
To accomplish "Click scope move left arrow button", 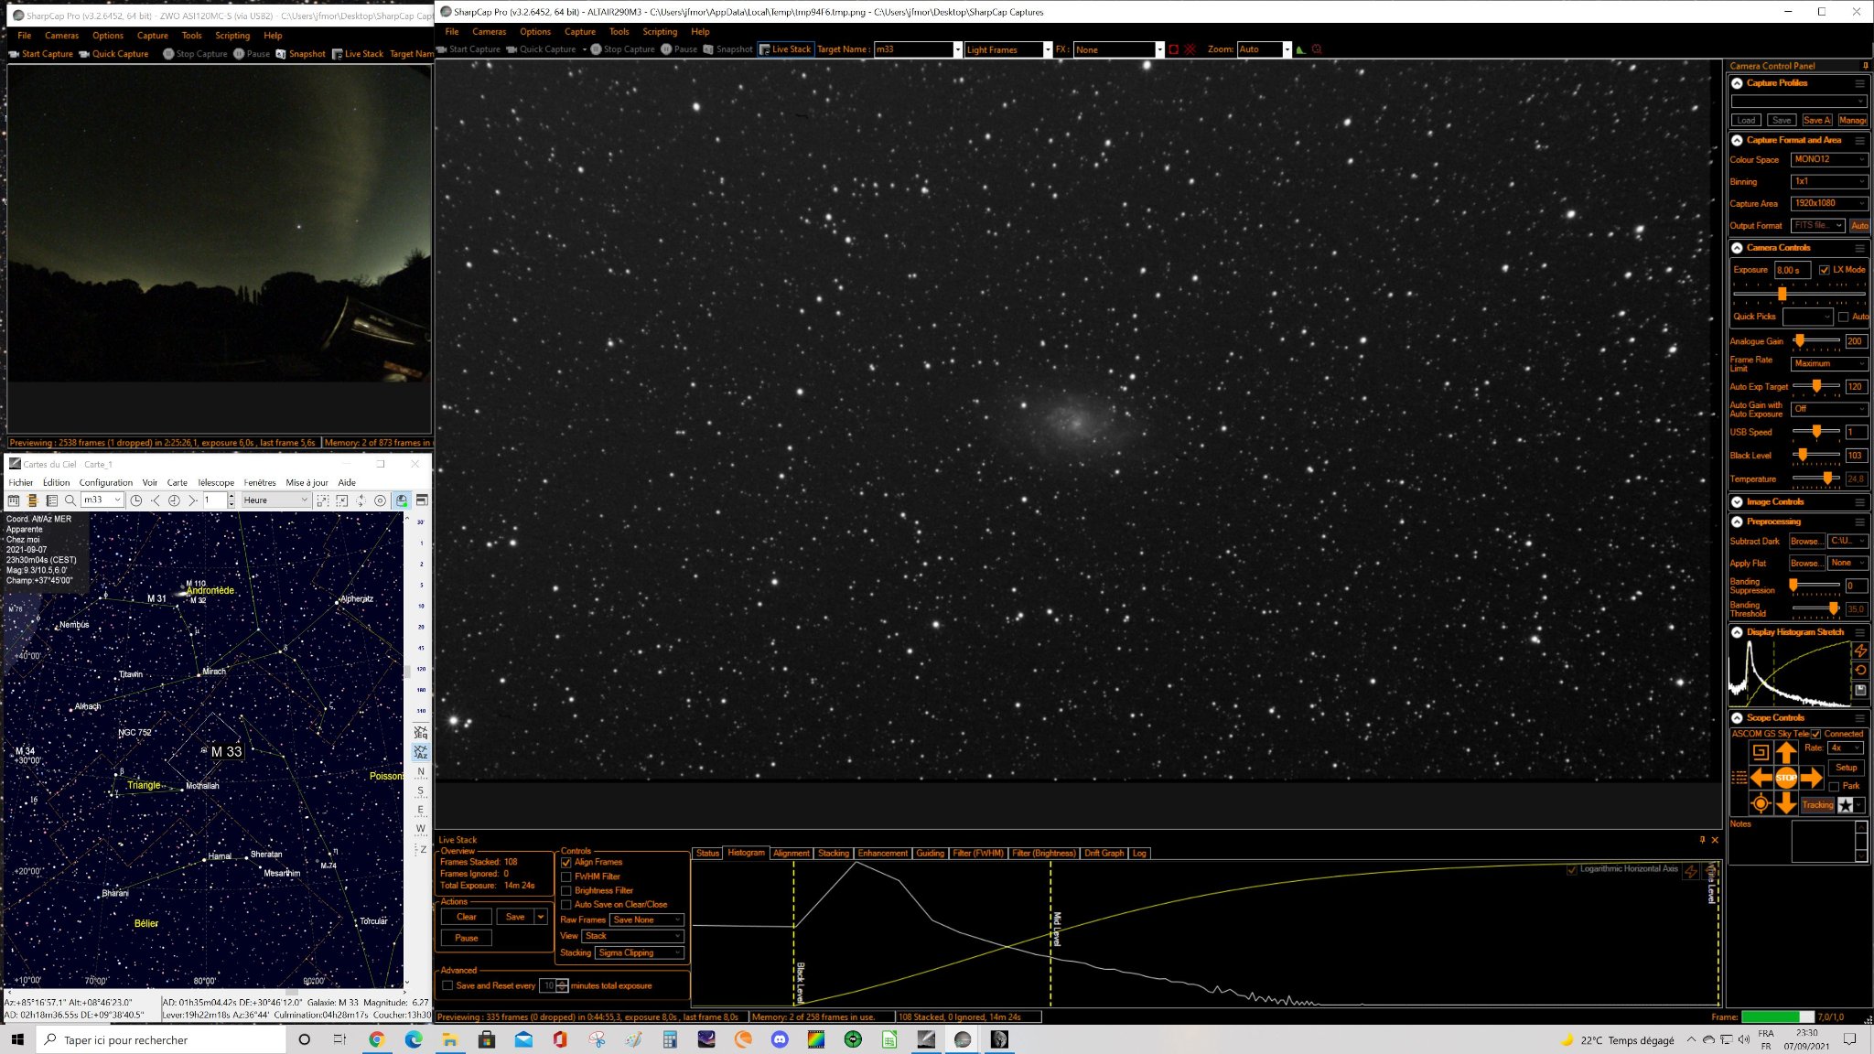I will tap(1761, 778).
